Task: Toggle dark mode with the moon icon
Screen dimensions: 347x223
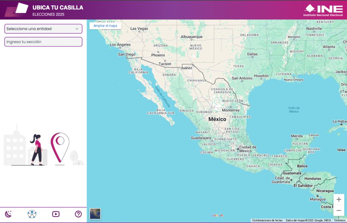Action: tap(8, 214)
